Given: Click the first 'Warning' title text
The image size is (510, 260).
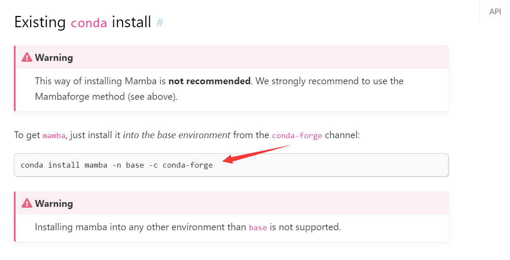Looking at the screenshot, I should (x=54, y=57).
